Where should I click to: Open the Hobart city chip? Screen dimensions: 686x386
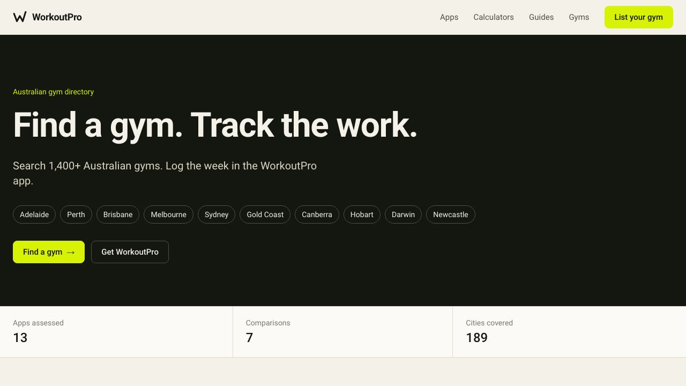point(362,214)
